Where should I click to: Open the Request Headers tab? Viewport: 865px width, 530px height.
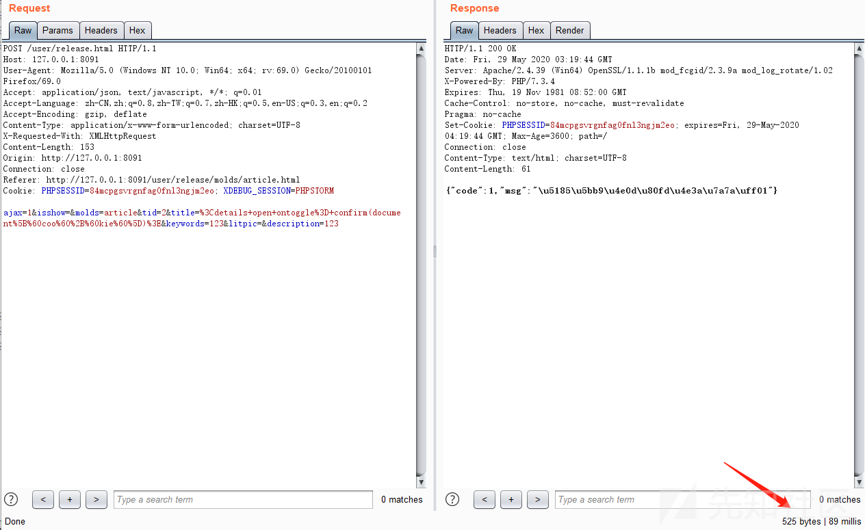pyautogui.click(x=101, y=30)
